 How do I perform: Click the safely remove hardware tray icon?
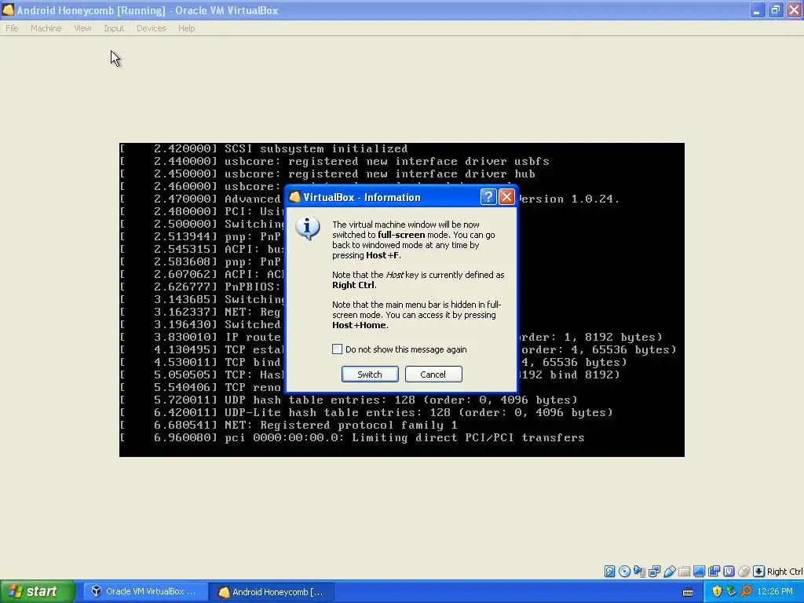click(x=731, y=591)
